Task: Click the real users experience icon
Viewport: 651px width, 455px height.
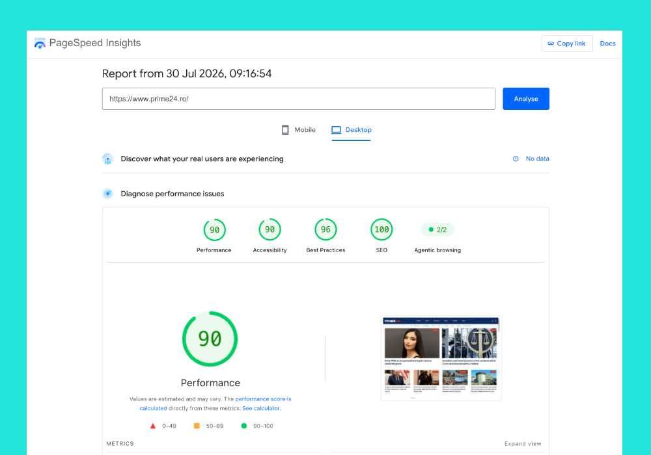Action: (x=107, y=159)
